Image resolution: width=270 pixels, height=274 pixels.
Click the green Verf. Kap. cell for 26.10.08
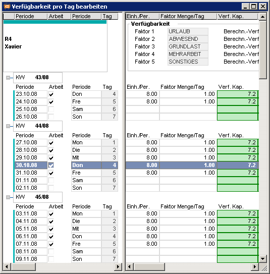pyautogui.click(x=238, y=117)
